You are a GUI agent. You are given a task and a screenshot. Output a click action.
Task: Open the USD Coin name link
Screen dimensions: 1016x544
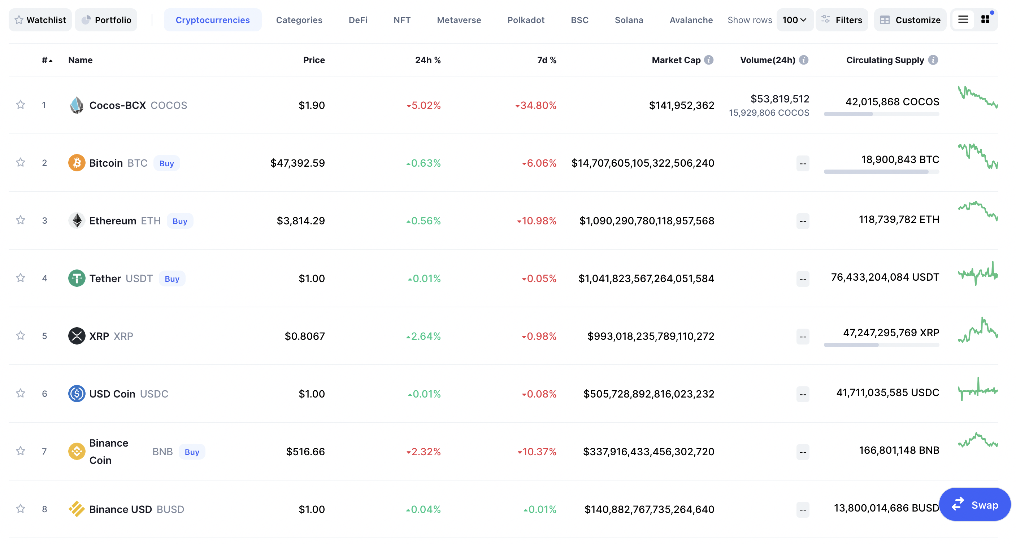[x=112, y=394]
